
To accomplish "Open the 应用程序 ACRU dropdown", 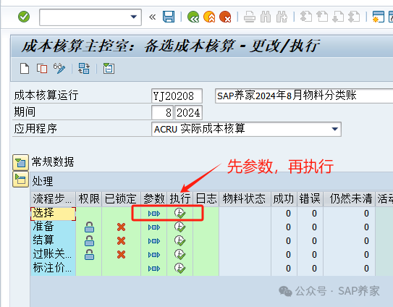I will tap(334, 129).
